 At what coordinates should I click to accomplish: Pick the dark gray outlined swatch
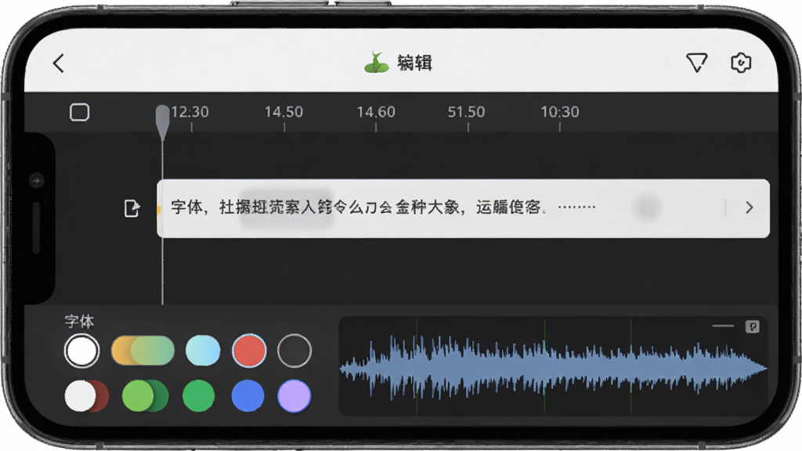[294, 351]
